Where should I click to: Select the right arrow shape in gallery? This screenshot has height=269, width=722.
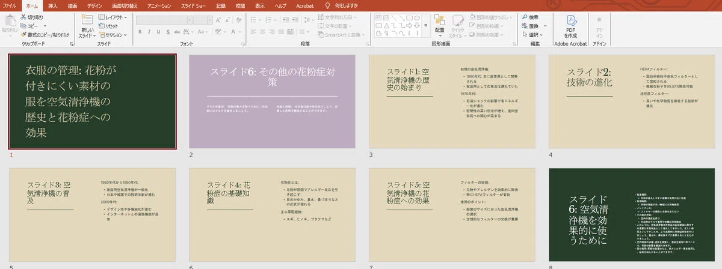(x=408, y=25)
